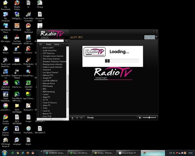Toggle fullscreen with the expand icon
195x156 pixels.
point(81,118)
